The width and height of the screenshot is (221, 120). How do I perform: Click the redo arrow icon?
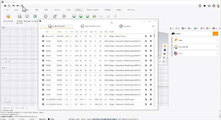click(x=17, y=6)
